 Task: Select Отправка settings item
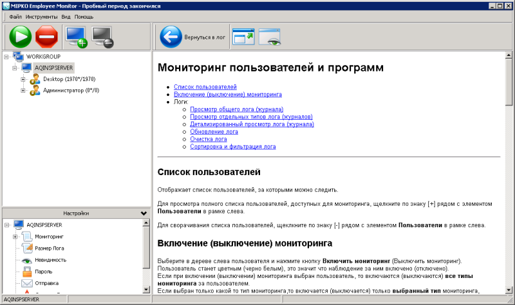click(46, 283)
